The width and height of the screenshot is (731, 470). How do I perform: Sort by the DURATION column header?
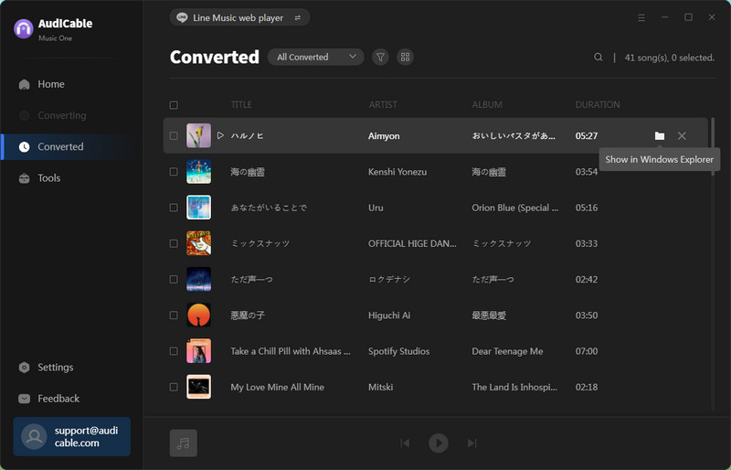tap(598, 105)
